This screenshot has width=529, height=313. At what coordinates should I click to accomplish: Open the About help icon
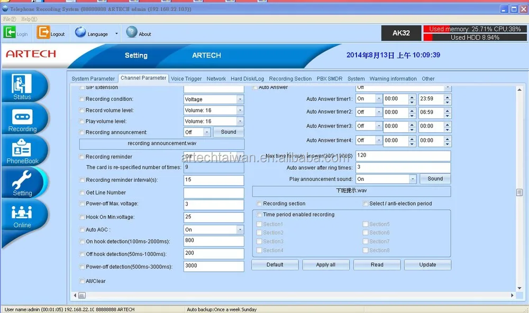pos(132,32)
